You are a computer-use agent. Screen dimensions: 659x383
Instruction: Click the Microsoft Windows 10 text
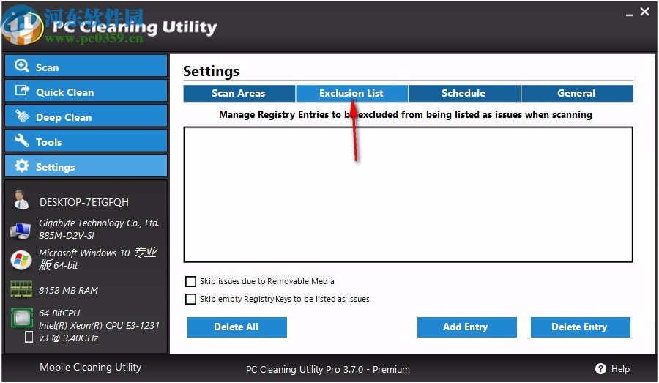[84, 253]
